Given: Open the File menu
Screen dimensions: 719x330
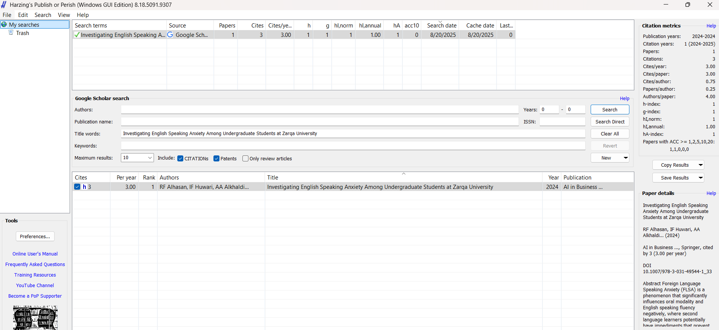Looking at the screenshot, I should (x=7, y=15).
